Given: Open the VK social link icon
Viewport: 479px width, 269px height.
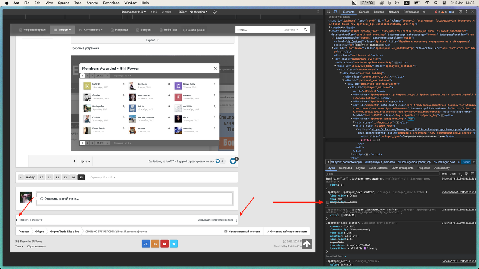Looking at the screenshot, I should (x=146, y=244).
